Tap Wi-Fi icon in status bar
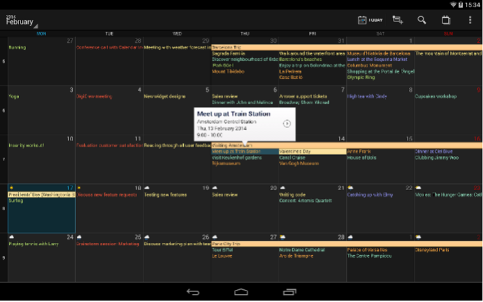 pos(453,5)
